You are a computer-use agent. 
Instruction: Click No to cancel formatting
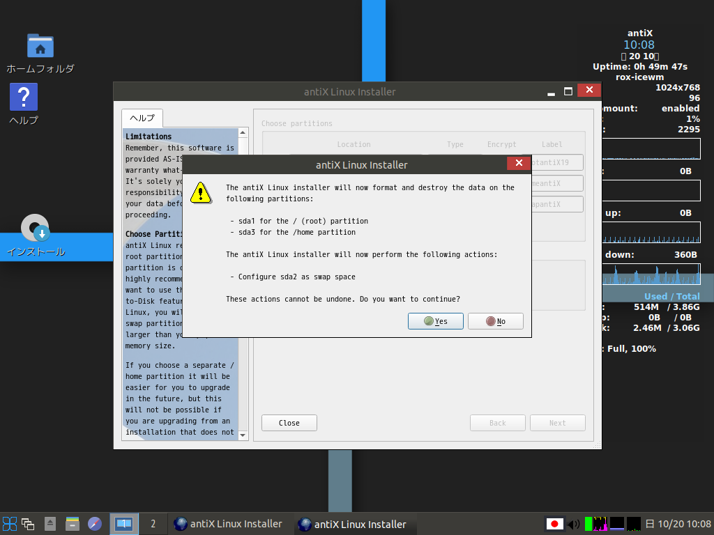pos(496,321)
